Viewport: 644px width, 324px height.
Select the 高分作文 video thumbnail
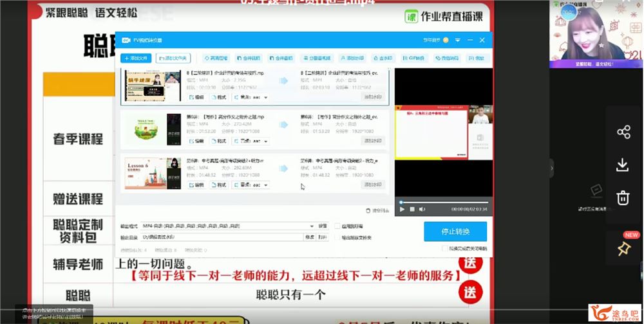[153, 130]
